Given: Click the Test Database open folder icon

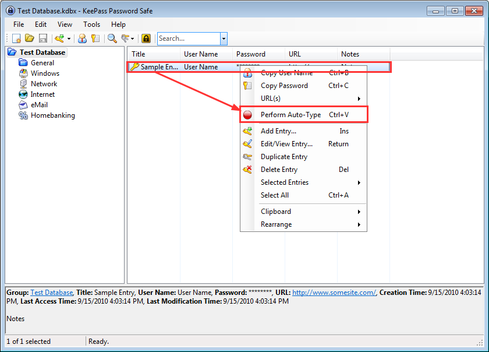Looking at the screenshot, I should point(12,52).
